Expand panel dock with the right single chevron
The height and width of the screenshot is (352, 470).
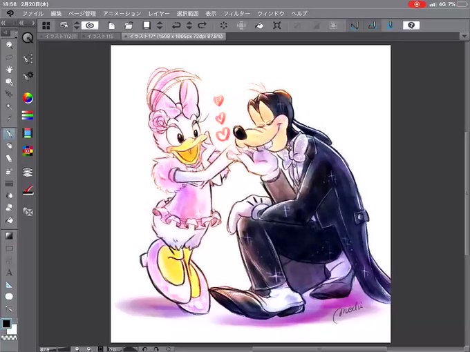tap(33, 23)
